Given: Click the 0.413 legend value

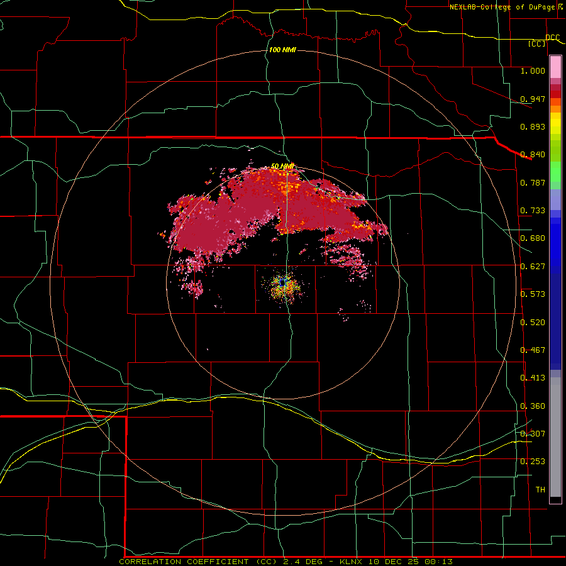Looking at the screenshot, I should click(x=533, y=378).
